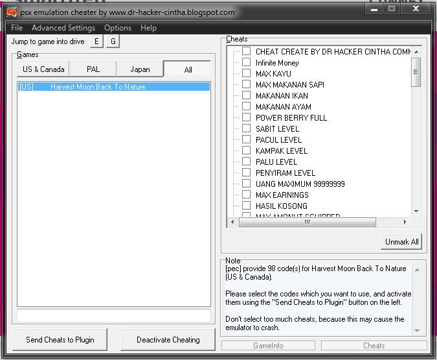Screen dimensions: 437x360
Task: Enable the MAKANAN IKAN cheat
Action: pos(247,95)
